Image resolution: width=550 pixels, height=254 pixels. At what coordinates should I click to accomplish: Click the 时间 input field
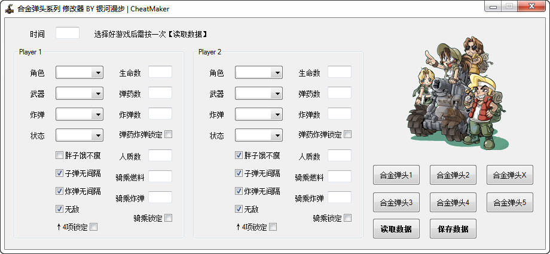pos(68,33)
